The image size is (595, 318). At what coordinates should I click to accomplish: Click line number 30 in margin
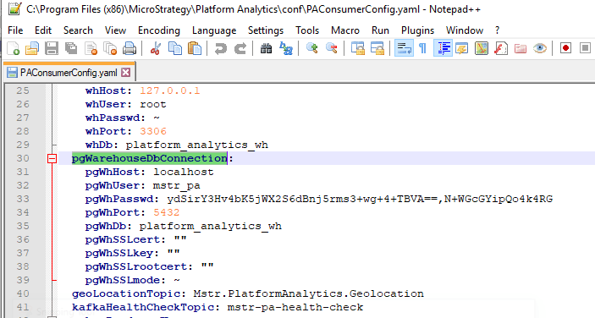(22, 158)
